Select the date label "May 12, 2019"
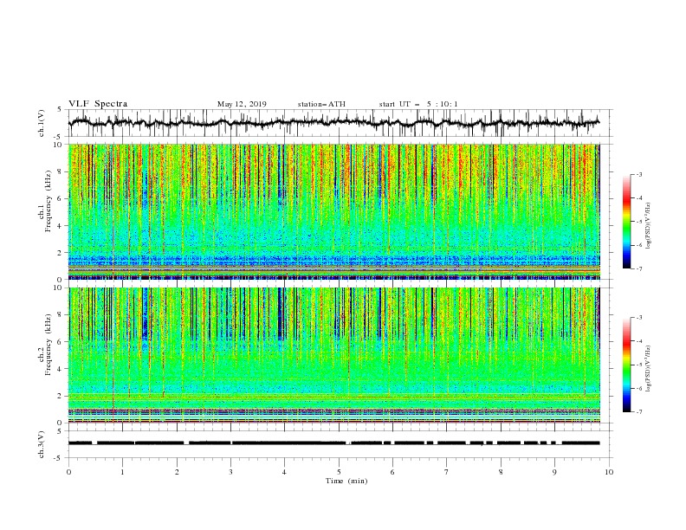This screenshot has width=686, height=530. click(x=242, y=104)
